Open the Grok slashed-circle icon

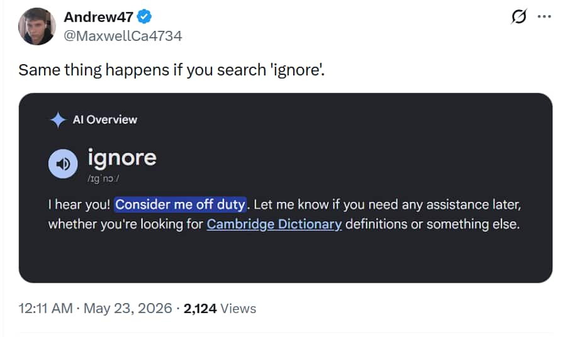pos(519,16)
